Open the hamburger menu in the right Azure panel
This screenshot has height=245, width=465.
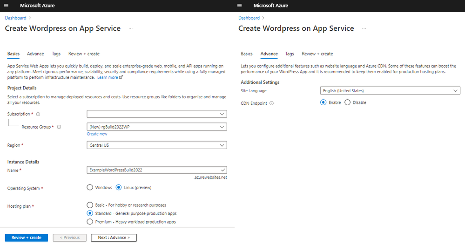pos(240,6)
